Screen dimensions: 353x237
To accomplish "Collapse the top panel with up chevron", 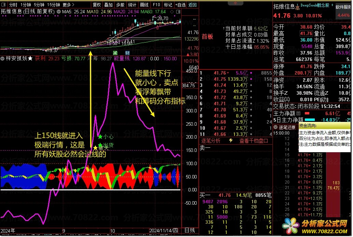I will point(235,3).
